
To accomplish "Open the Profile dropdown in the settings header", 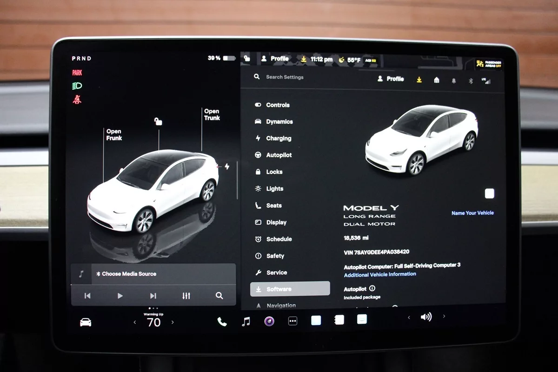I will click(x=390, y=79).
